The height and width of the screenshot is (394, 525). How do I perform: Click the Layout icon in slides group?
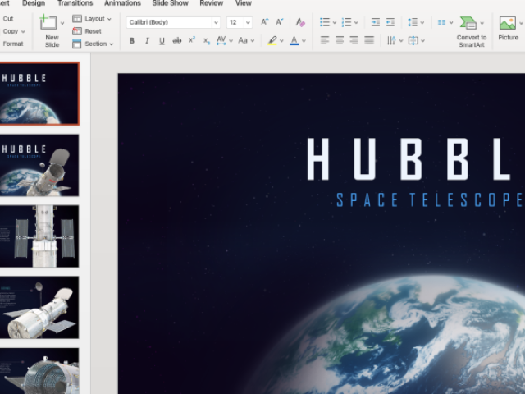tap(77, 19)
